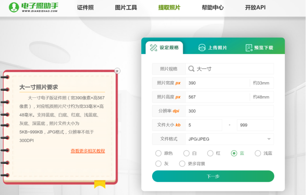Click the preview icon beside 预览下载
The image size is (306, 195).
point(249,48)
